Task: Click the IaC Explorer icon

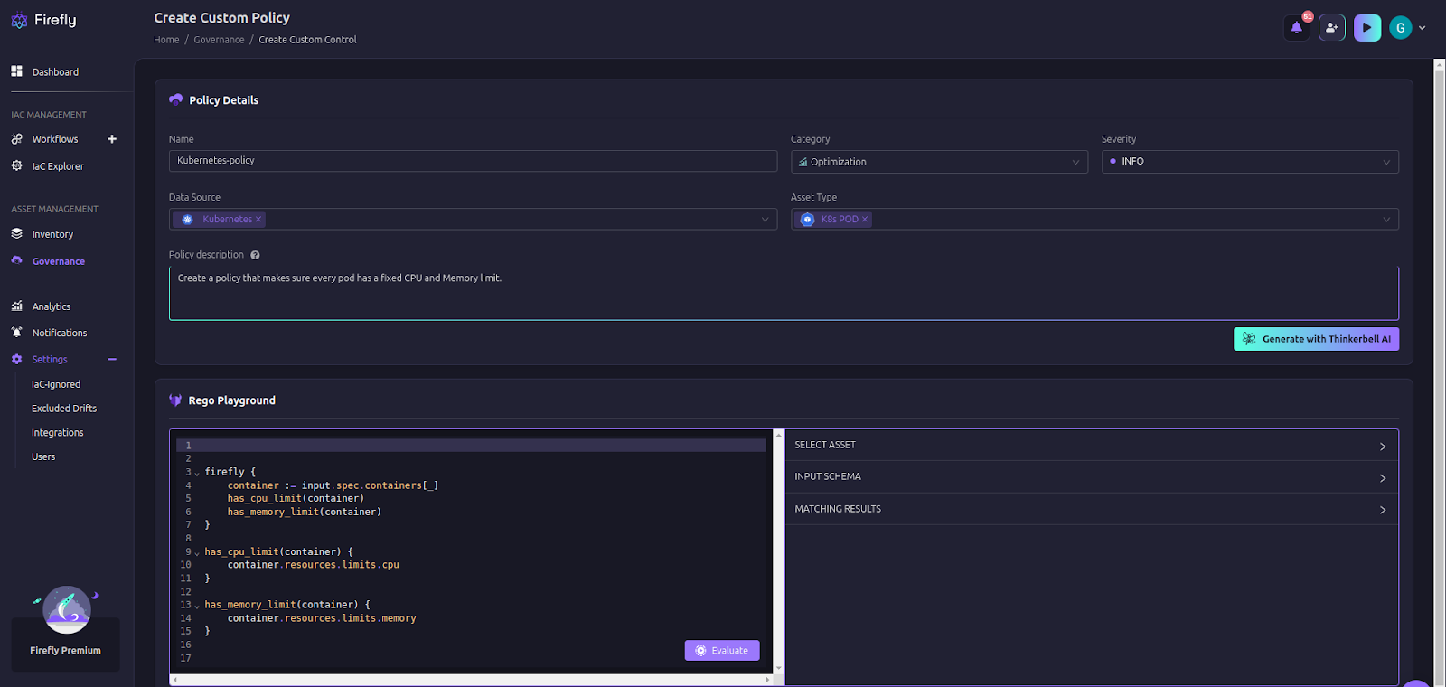Action: pyautogui.click(x=16, y=166)
